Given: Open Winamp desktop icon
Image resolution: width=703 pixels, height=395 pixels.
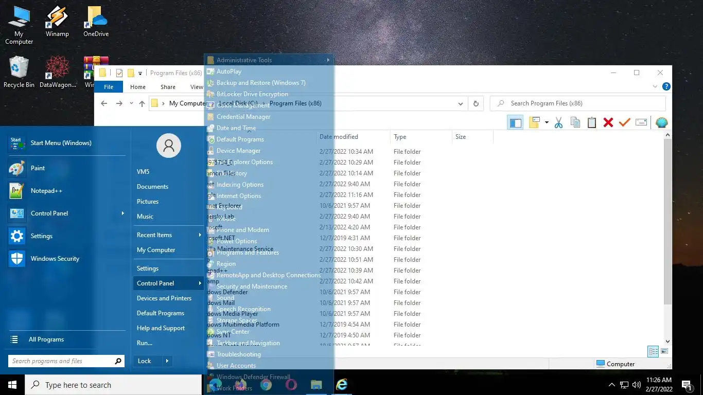Looking at the screenshot, I should (x=57, y=22).
